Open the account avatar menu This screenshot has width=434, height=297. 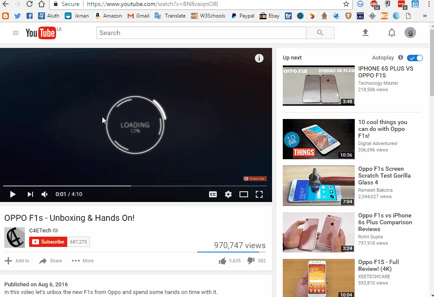[x=410, y=33]
